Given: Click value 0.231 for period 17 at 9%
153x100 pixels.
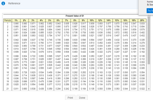Looking at the screenshot, I should (x=83, y=75).
